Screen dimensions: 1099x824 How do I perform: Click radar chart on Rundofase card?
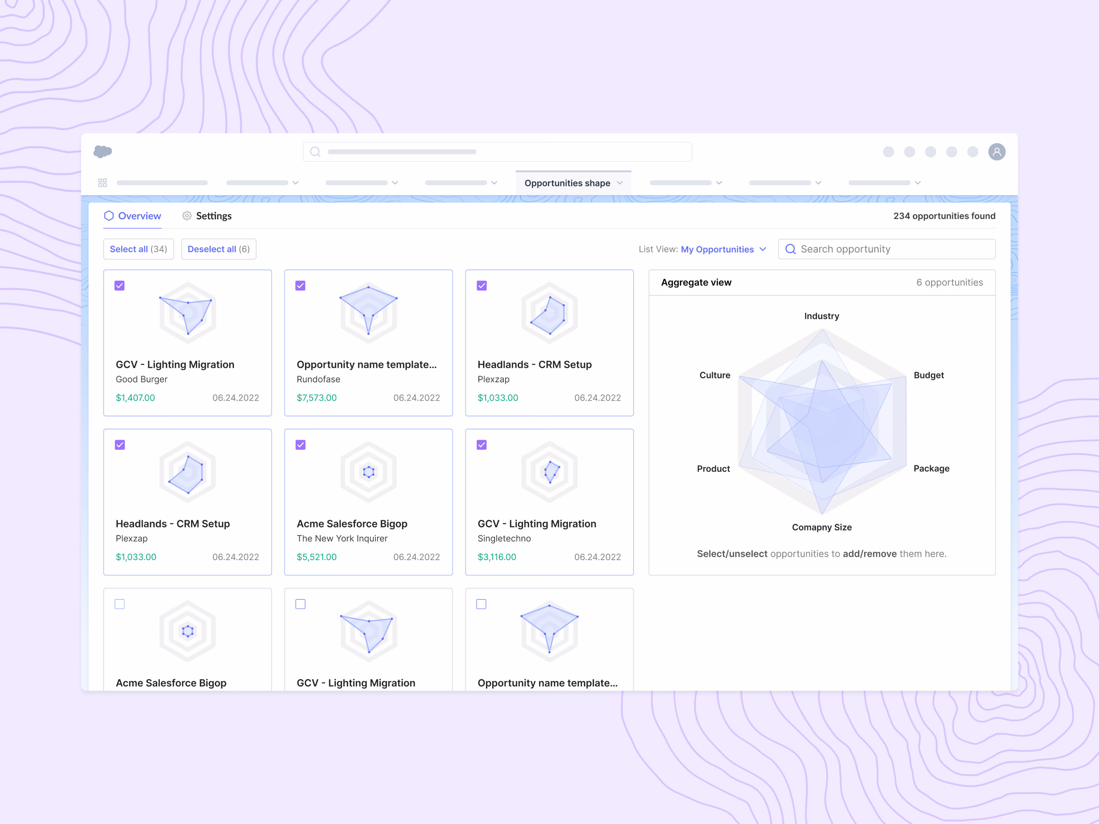coord(369,313)
